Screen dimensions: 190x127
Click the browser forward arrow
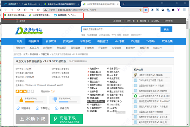(x=12, y=10)
